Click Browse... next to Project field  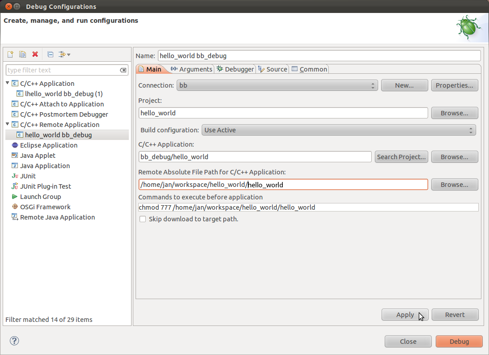[x=455, y=113]
